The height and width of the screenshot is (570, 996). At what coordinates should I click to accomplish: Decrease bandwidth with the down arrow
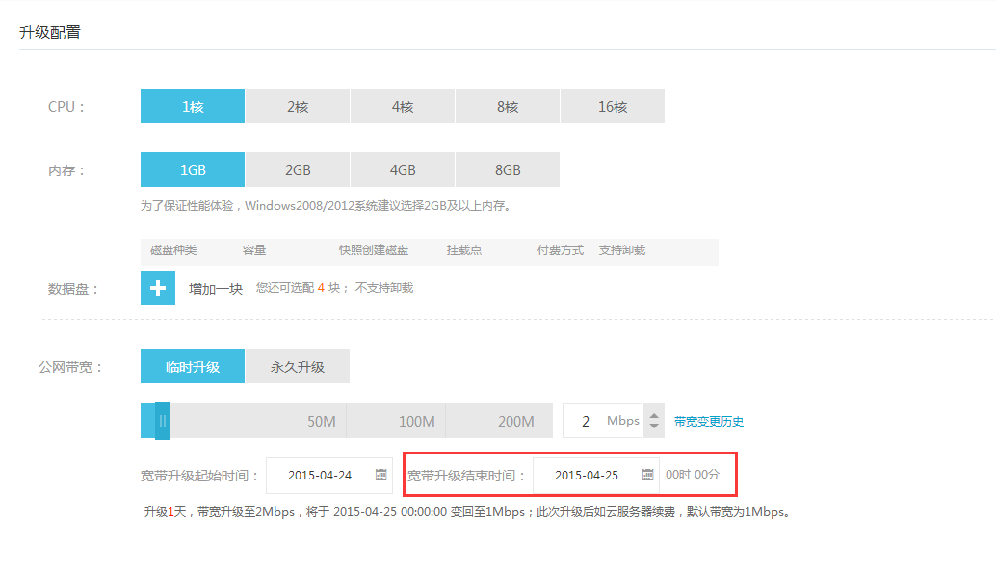coord(655,427)
